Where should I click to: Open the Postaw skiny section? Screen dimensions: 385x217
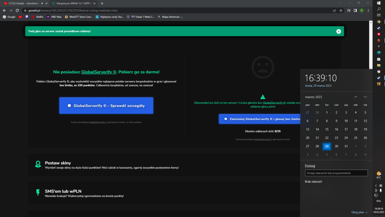coord(164,165)
